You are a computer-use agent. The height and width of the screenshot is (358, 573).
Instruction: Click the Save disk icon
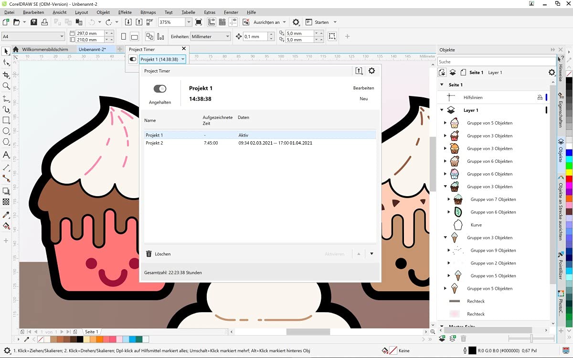pos(33,22)
